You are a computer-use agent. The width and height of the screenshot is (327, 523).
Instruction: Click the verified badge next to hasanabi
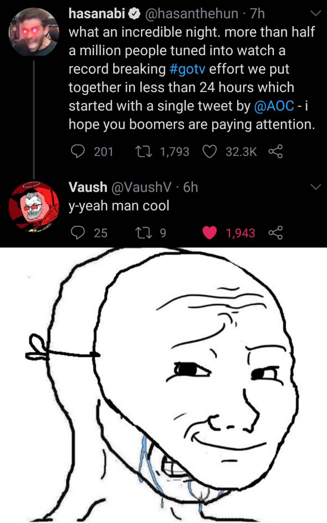[135, 13]
